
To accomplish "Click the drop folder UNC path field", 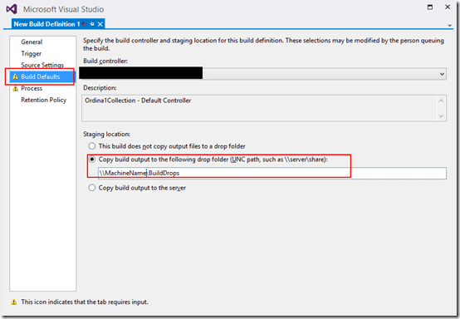I will [x=272, y=173].
